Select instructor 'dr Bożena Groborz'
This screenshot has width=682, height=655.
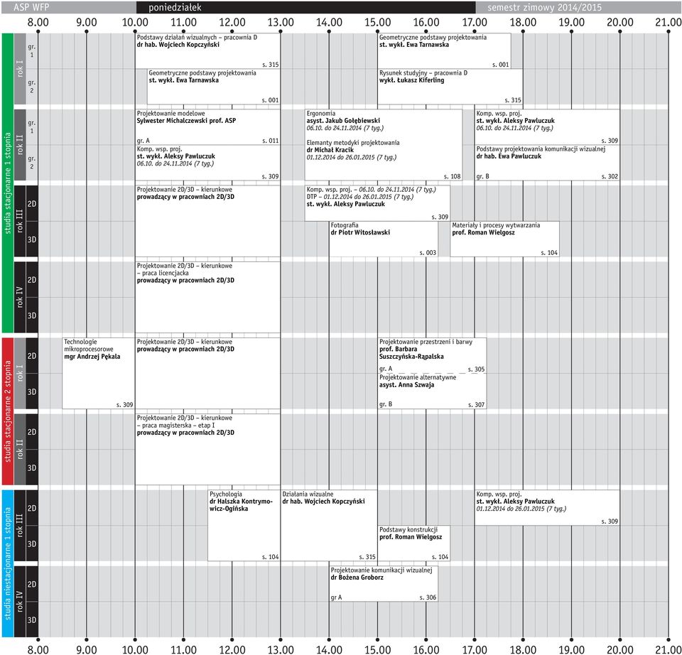point(357,578)
